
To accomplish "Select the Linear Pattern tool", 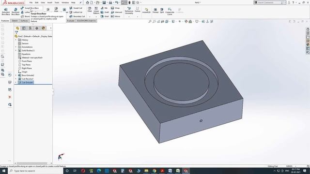I will click(96, 11).
